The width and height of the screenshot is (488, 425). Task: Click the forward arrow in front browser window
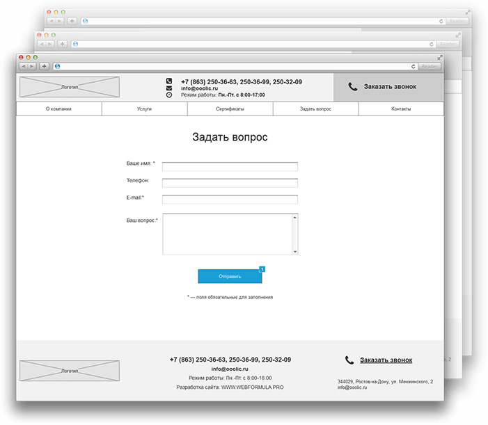tap(32, 66)
